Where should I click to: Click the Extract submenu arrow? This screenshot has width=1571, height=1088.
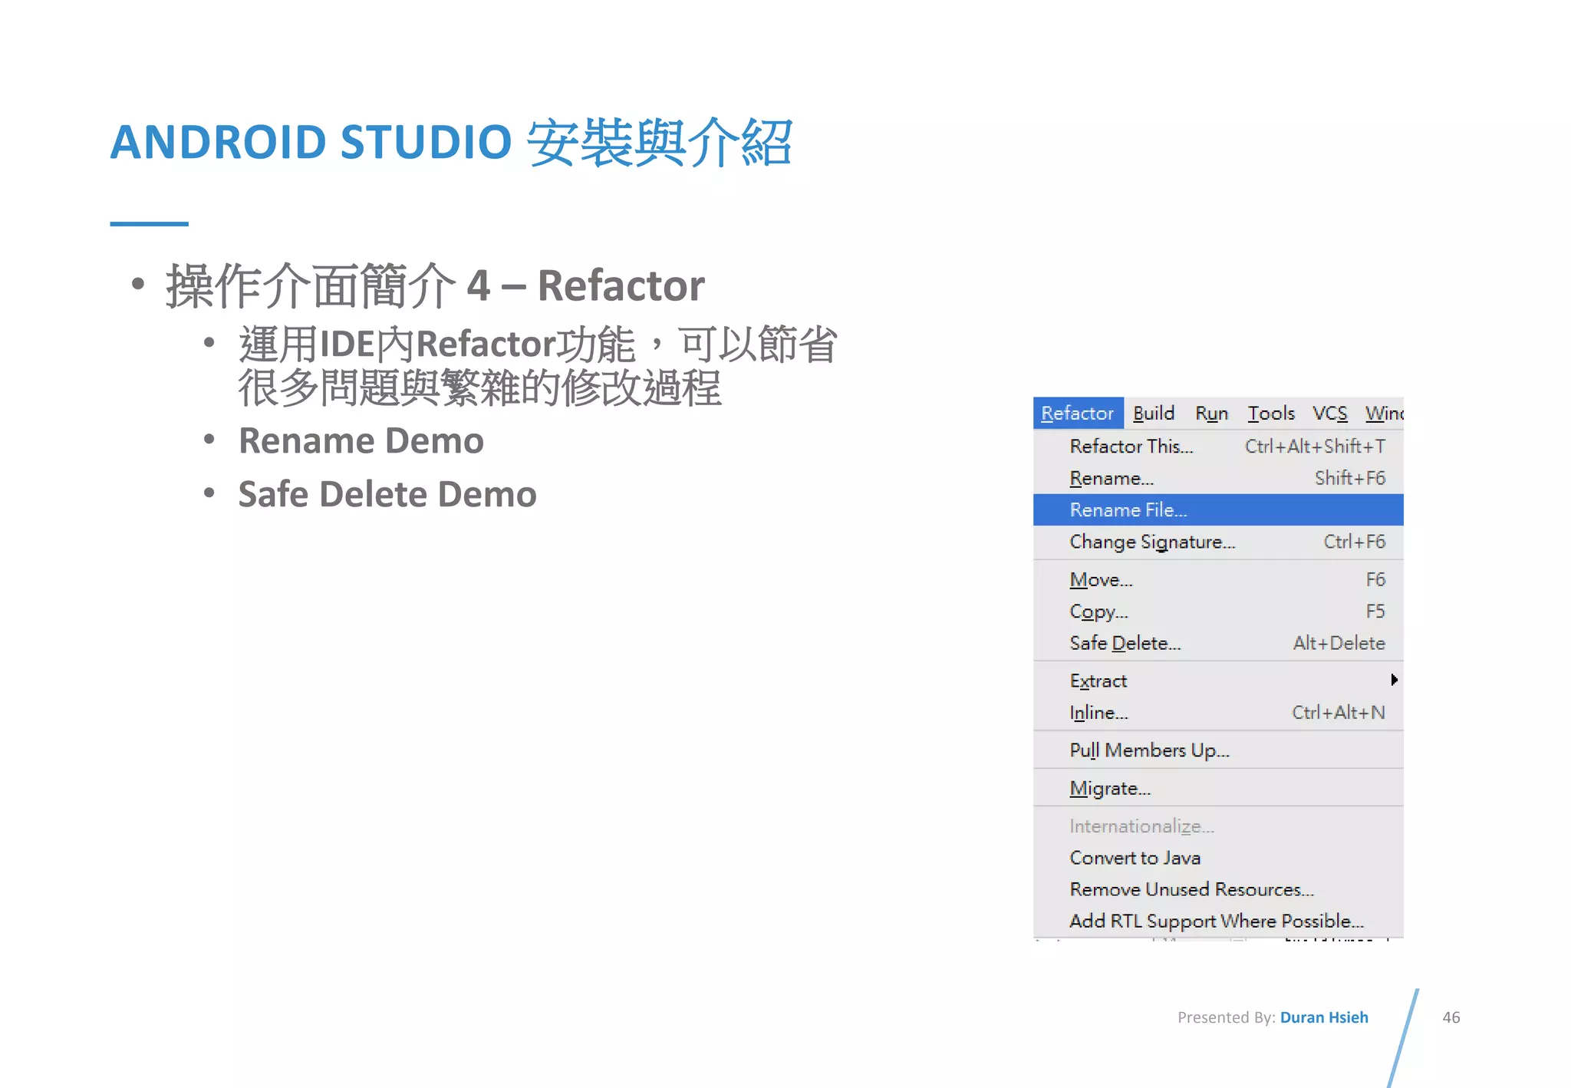(1394, 680)
